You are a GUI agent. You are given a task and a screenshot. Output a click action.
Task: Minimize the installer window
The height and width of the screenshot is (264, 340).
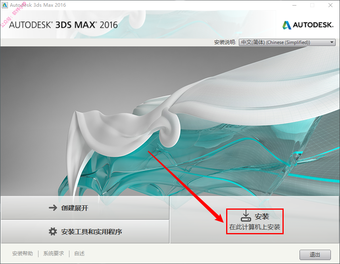point(294,5)
